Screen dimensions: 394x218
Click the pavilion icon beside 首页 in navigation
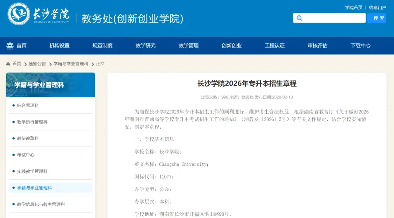pos(10,46)
